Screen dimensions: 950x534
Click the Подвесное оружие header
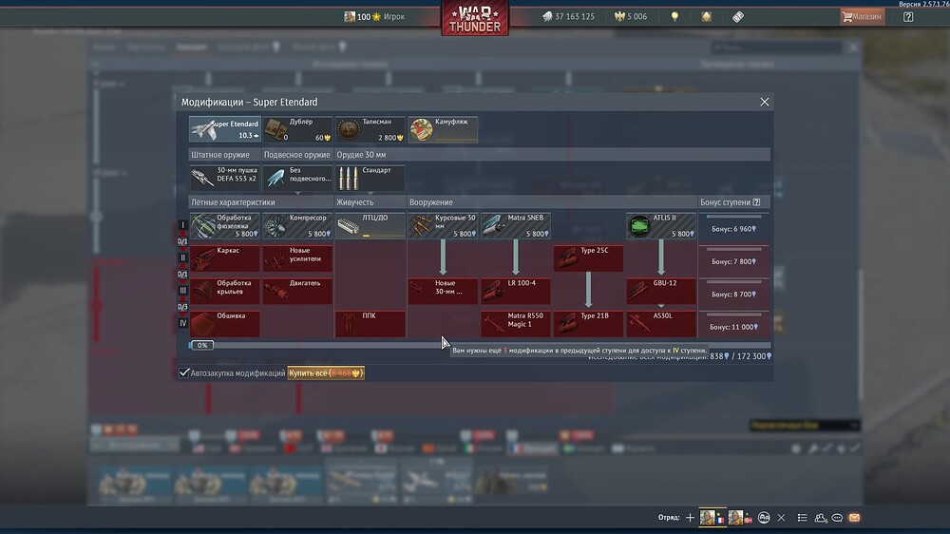296,155
